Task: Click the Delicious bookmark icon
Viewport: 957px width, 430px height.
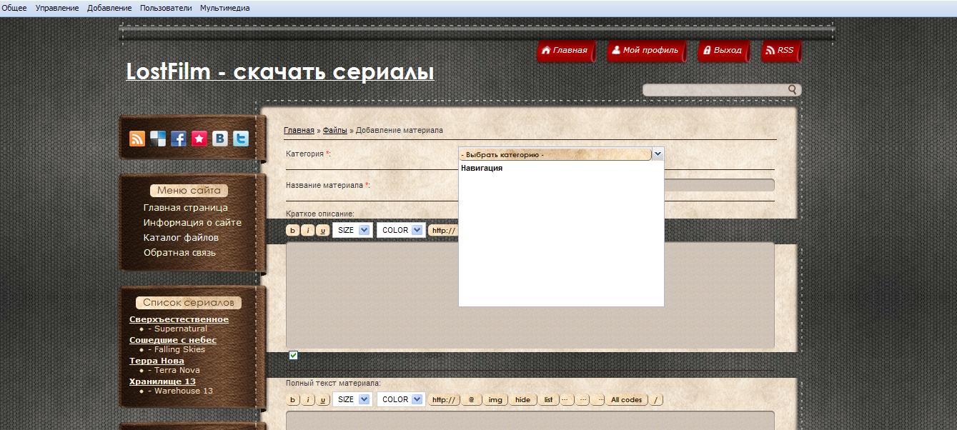Action: [158, 139]
